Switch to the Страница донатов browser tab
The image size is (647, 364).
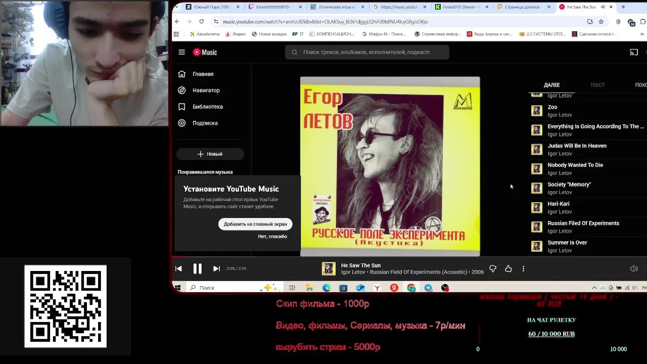[524, 7]
